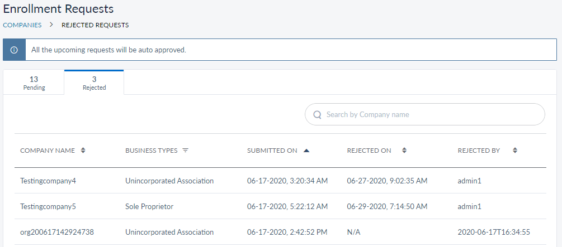The image size is (562, 247).
Task: Click the Business Types column header
Action: pos(152,151)
